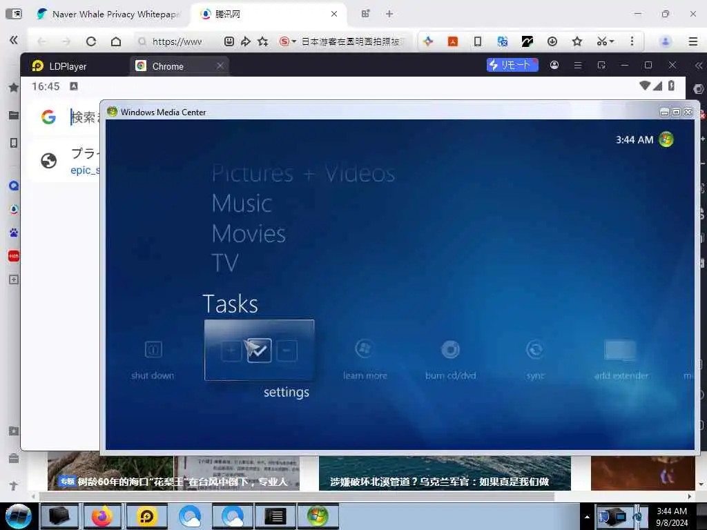Open the tab manager icon beside tabs
This screenshot has height=530, width=707.
(x=365, y=14)
